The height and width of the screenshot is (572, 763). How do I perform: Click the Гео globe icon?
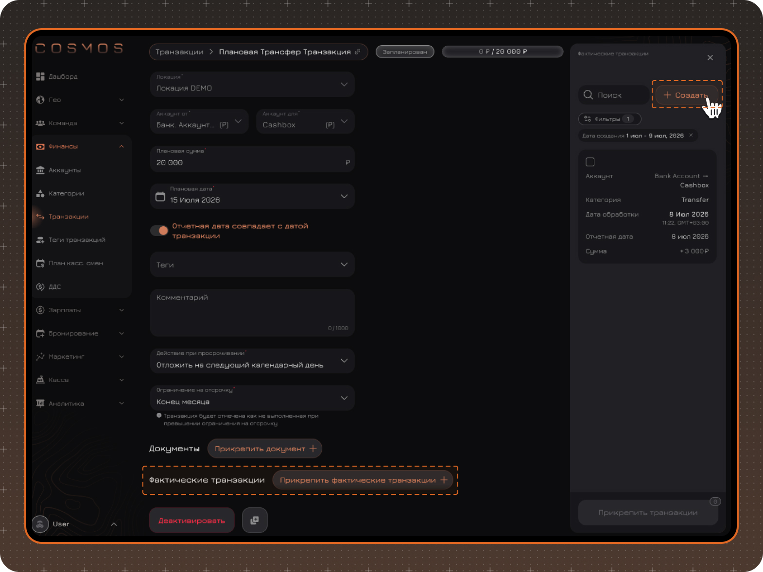tap(40, 100)
